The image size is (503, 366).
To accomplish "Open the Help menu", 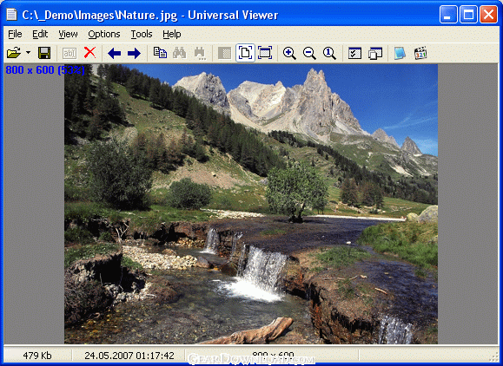I will point(172,34).
